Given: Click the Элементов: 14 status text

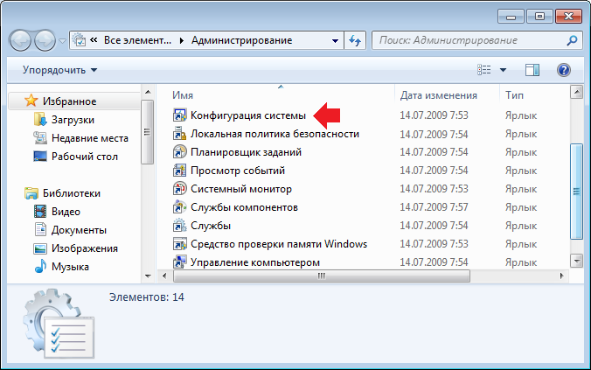Looking at the screenshot, I should point(147,297).
